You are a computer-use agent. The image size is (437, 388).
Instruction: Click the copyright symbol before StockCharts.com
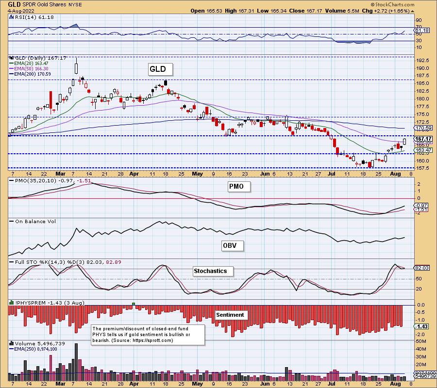click(372, 4)
